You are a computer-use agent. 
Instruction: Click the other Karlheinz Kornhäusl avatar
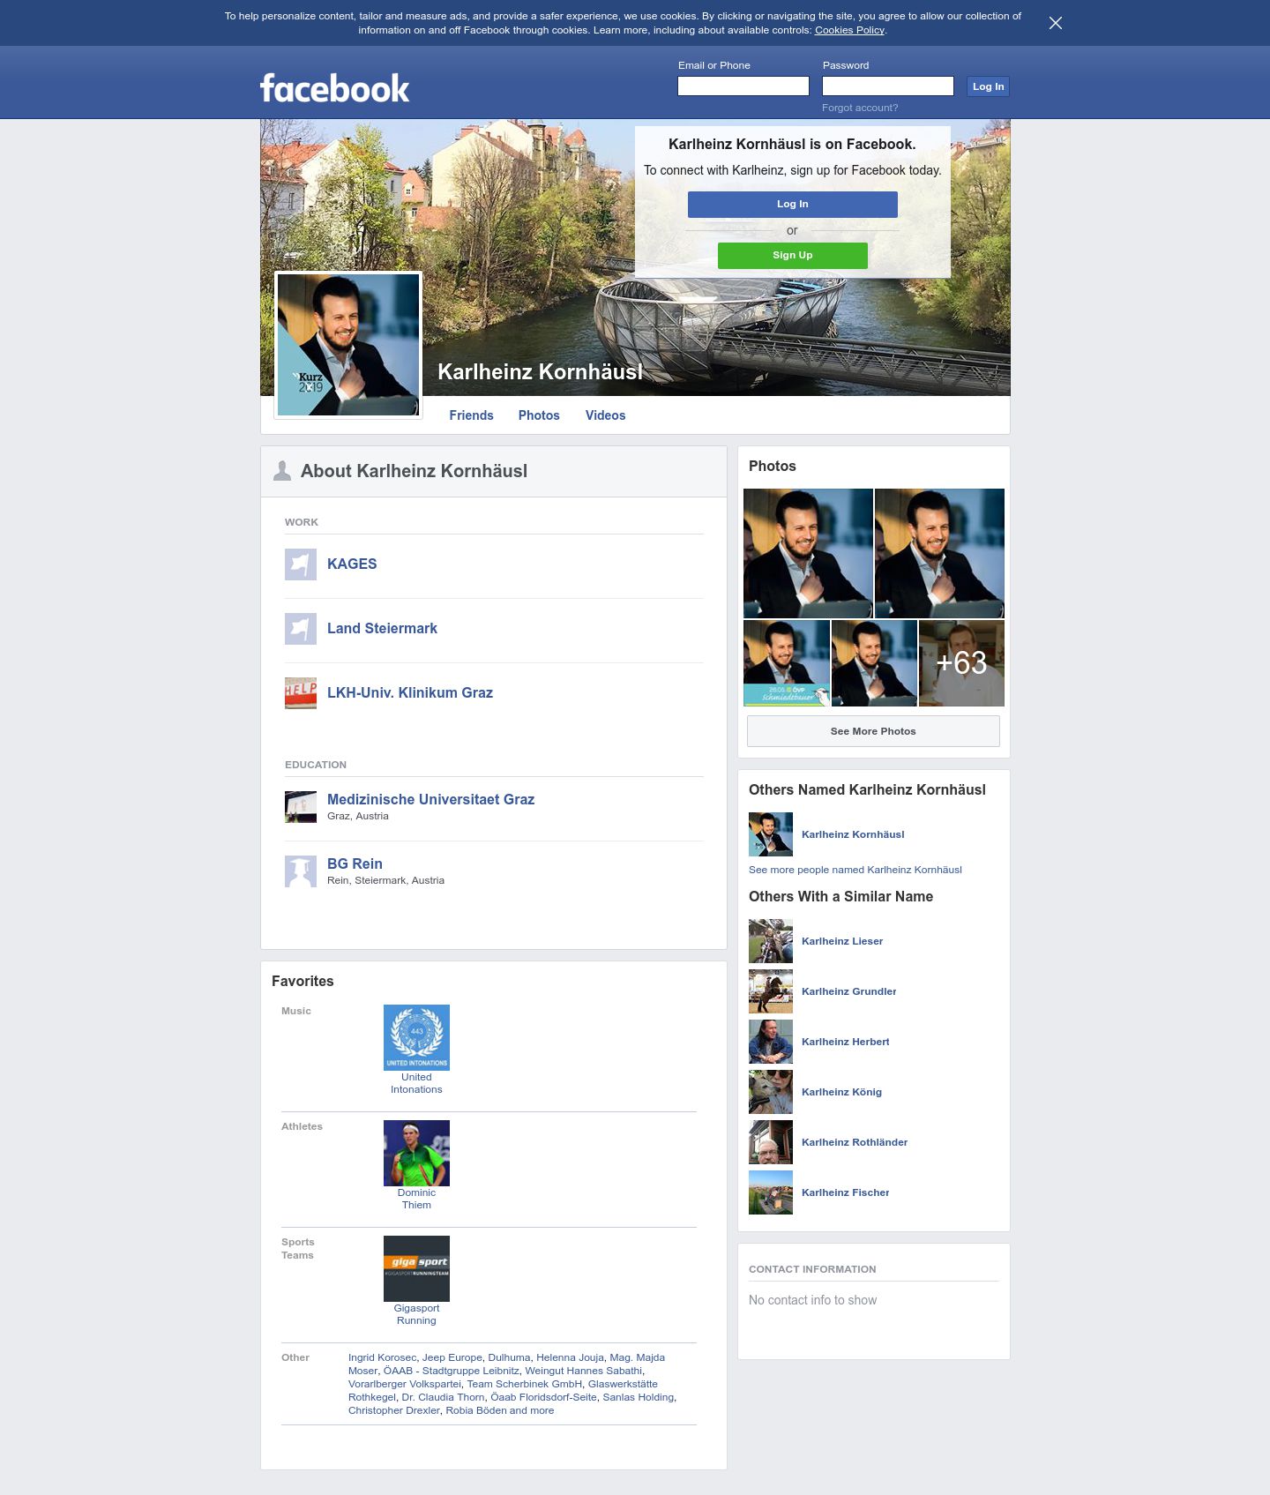coord(771,834)
